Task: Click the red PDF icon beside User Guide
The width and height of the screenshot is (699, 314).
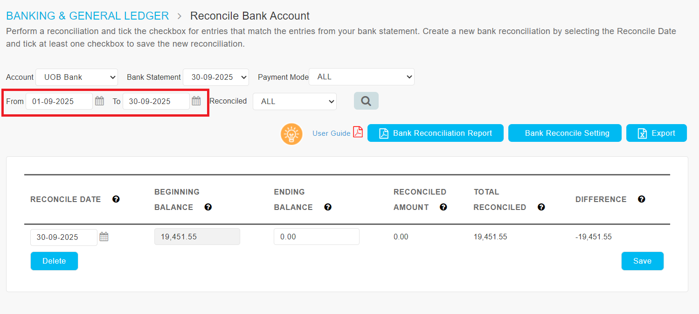Action: tap(358, 133)
